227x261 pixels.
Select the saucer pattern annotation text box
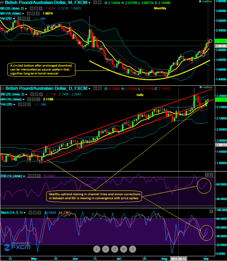[x=41, y=70]
